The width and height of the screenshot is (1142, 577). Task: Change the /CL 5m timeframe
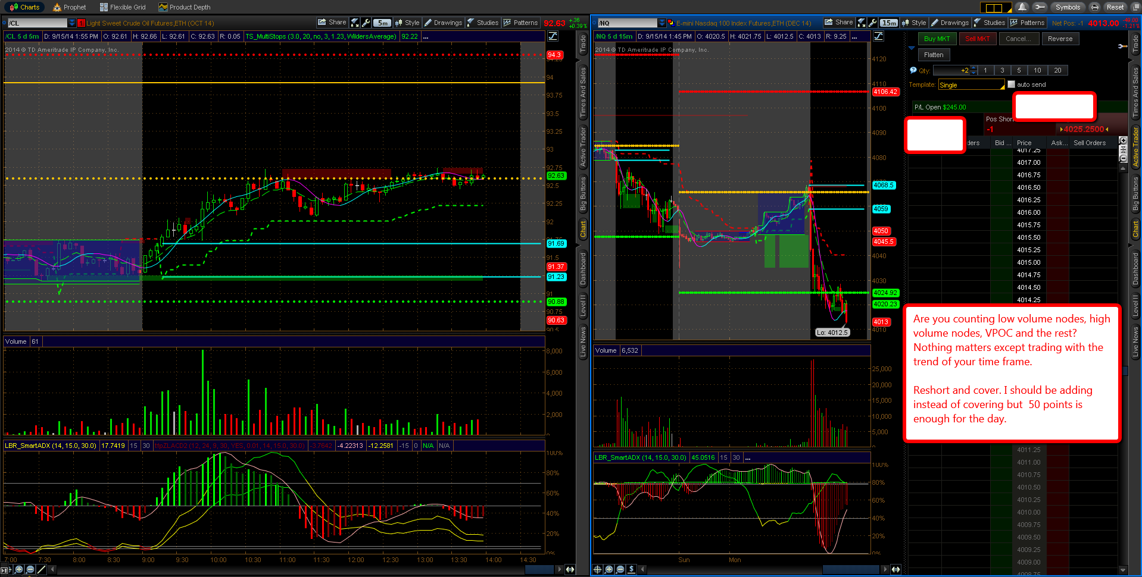pos(382,23)
